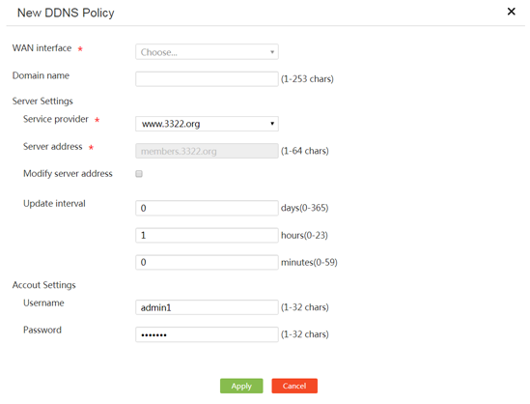Focus the Password input field
Image resolution: width=530 pixels, height=404 pixels.
tap(207, 334)
